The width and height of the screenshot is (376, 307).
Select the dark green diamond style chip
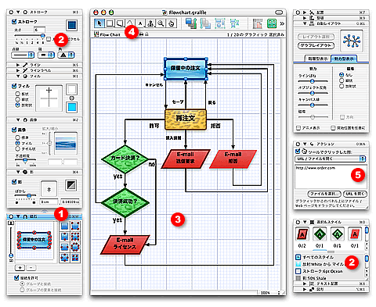click(x=320, y=234)
